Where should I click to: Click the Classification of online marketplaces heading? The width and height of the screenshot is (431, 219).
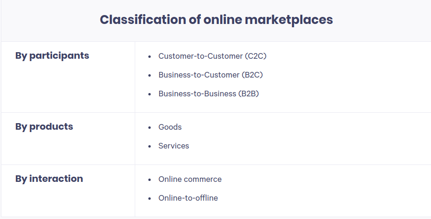[x=216, y=20]
